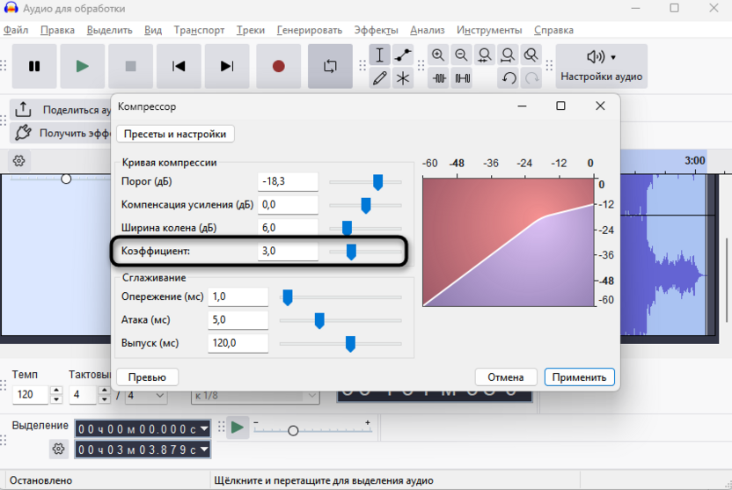
Task: Click the Zoom In magnifier icon
Action: coord(438,55)
